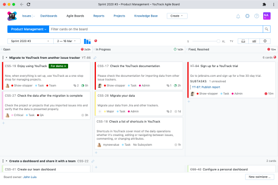Open the Sprint 2020 #3 selector
Viewport: 278px width, 185px height.
[x=30, y=41]
